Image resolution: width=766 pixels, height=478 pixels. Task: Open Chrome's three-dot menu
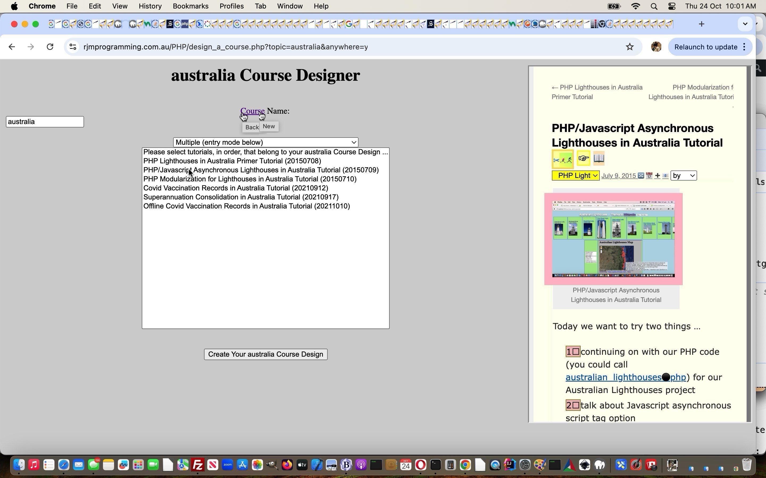744,47
